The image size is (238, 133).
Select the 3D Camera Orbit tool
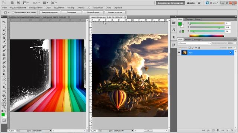coord(4,100)
